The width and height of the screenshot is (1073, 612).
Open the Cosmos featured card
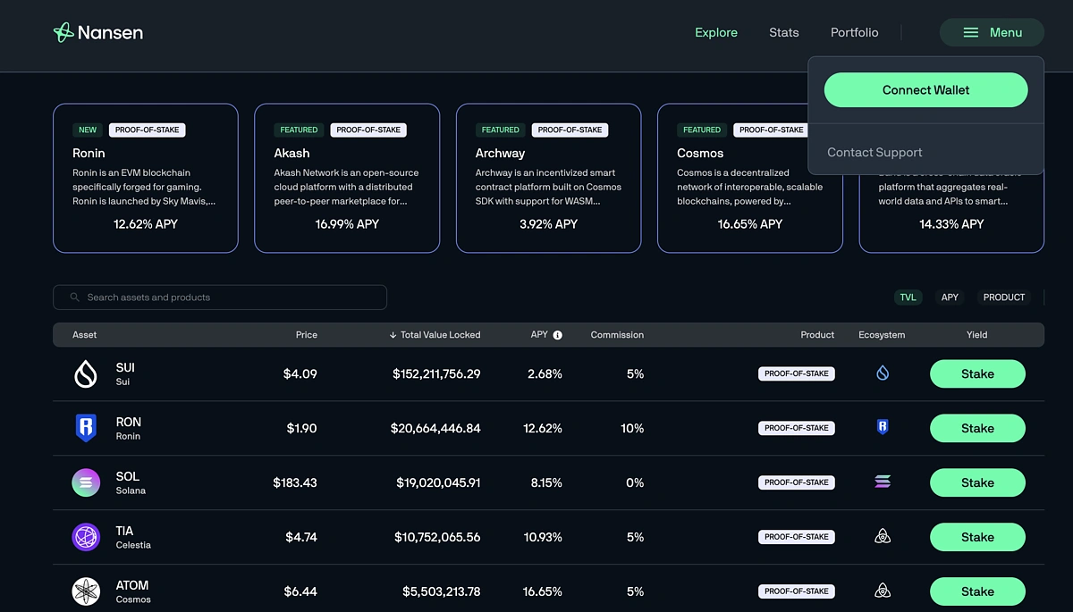750,178
